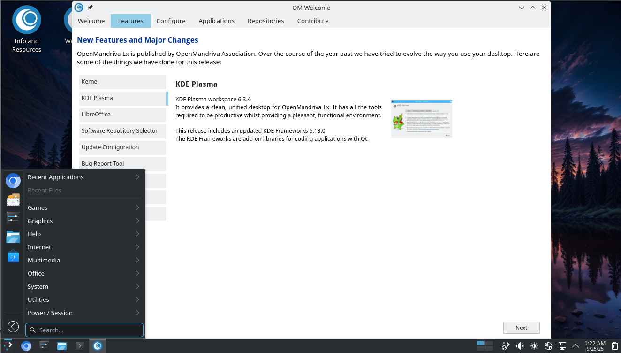Open the Discover software store icon
The width and height of the screenshot is (621, 353).
[x=13, y=256]
